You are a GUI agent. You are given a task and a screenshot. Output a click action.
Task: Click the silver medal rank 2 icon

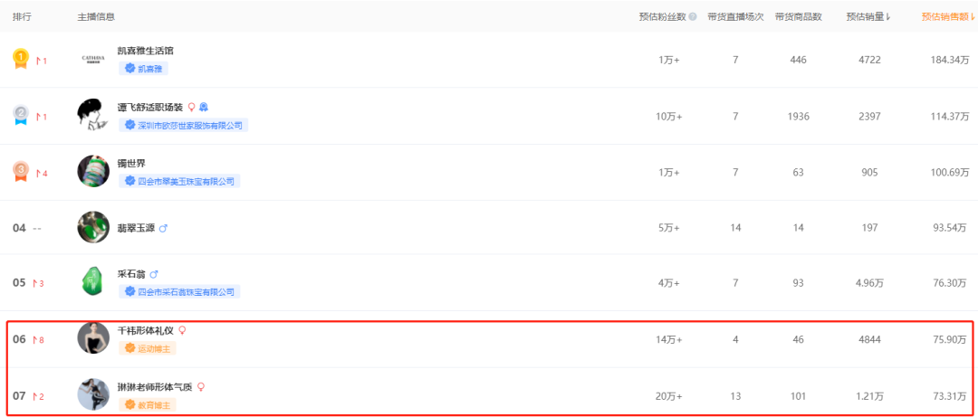[20, 116]
